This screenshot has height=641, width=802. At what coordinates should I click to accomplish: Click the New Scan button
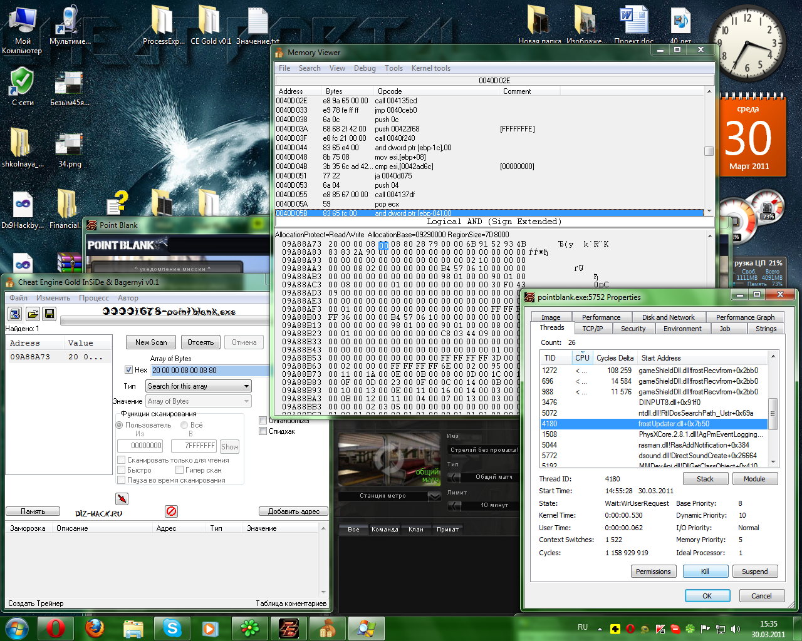point(151,342)
